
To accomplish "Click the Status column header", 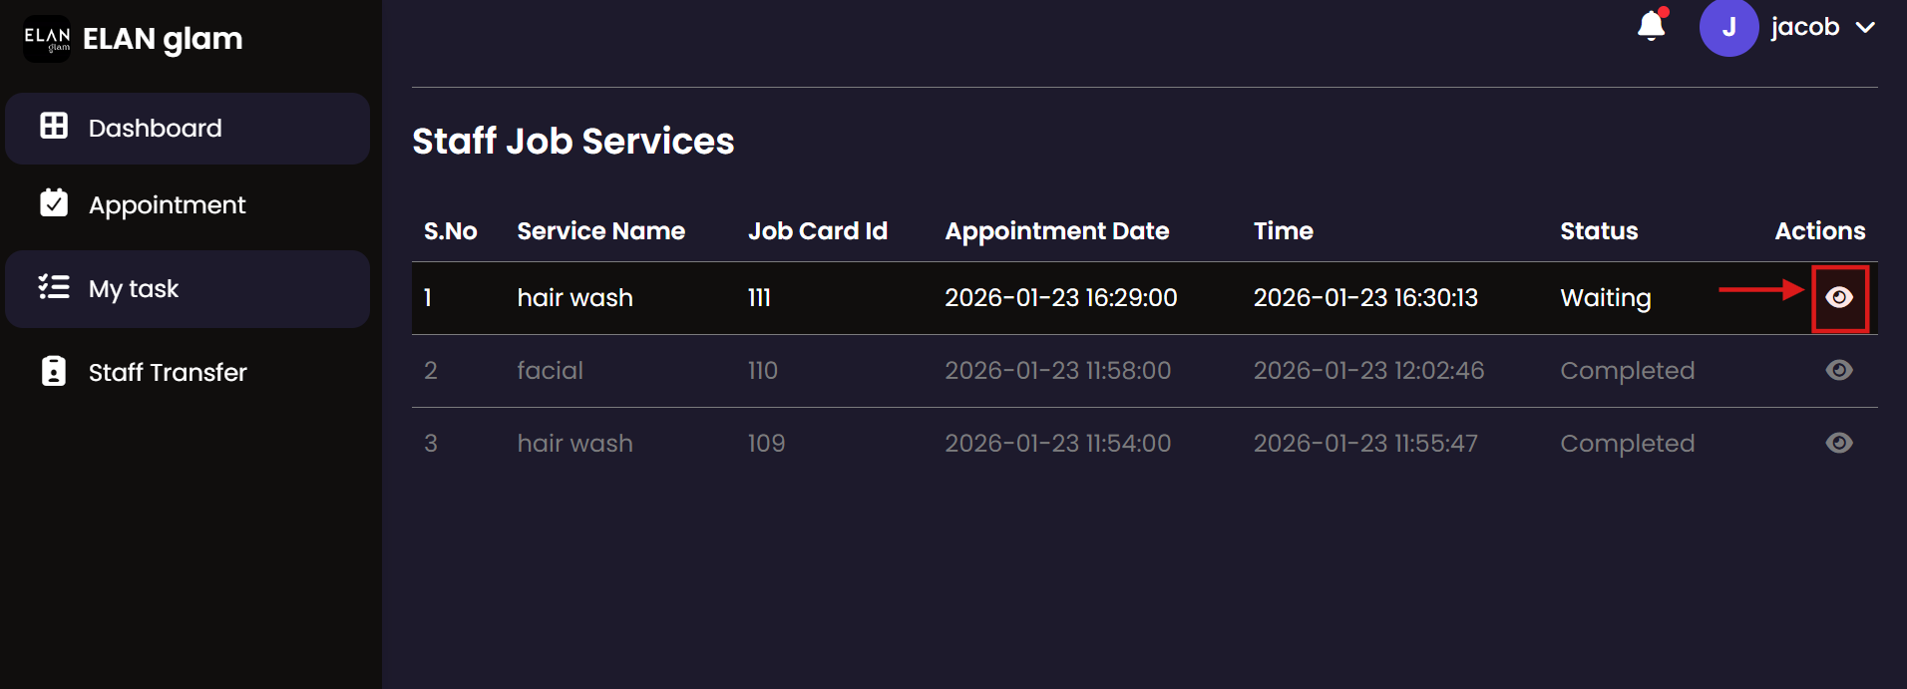I will (x=1599, y=231).
